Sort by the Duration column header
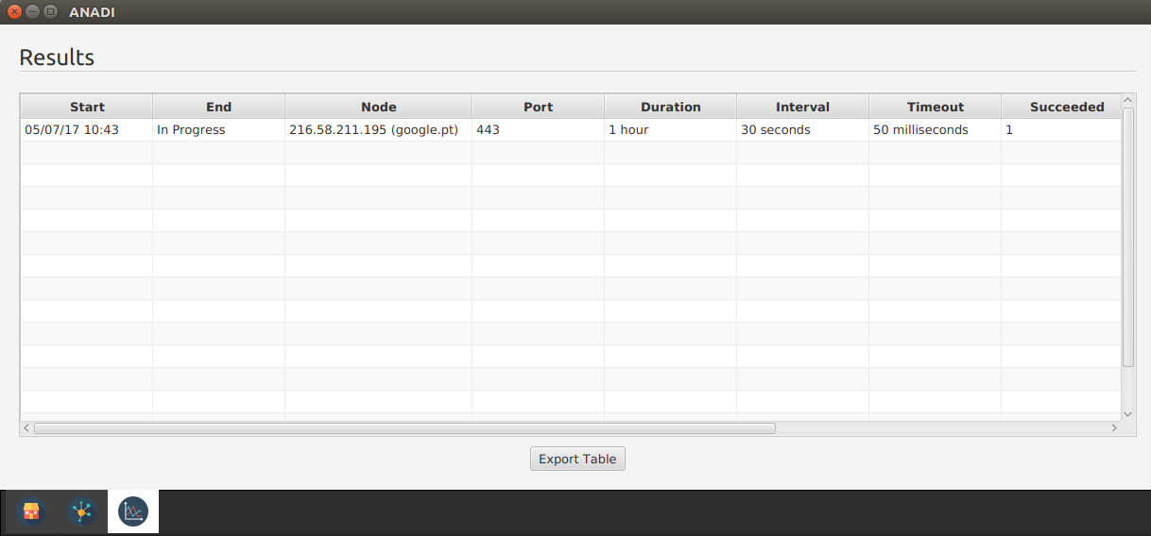Viewport: 1151px width, 536px height. (671, 107)
